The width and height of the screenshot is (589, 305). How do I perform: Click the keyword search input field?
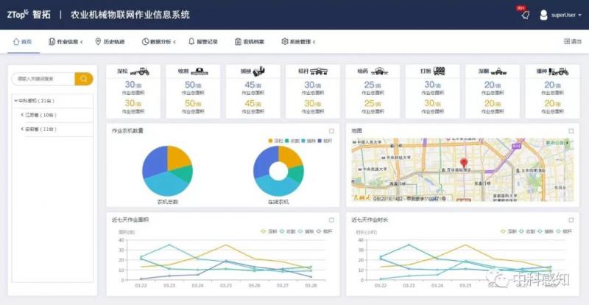44,79
